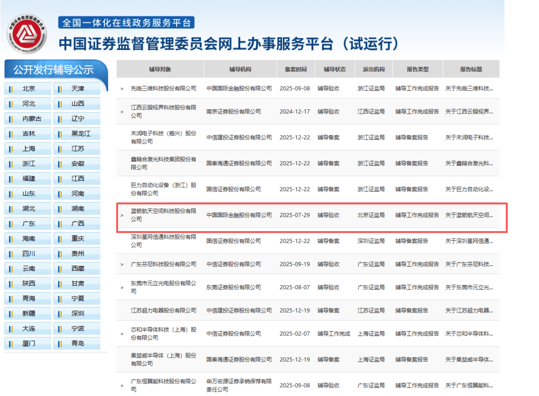539x396 pixels.
Task: Open report link 关于蓝箭航天空间
Action: (x=469, y=215)
